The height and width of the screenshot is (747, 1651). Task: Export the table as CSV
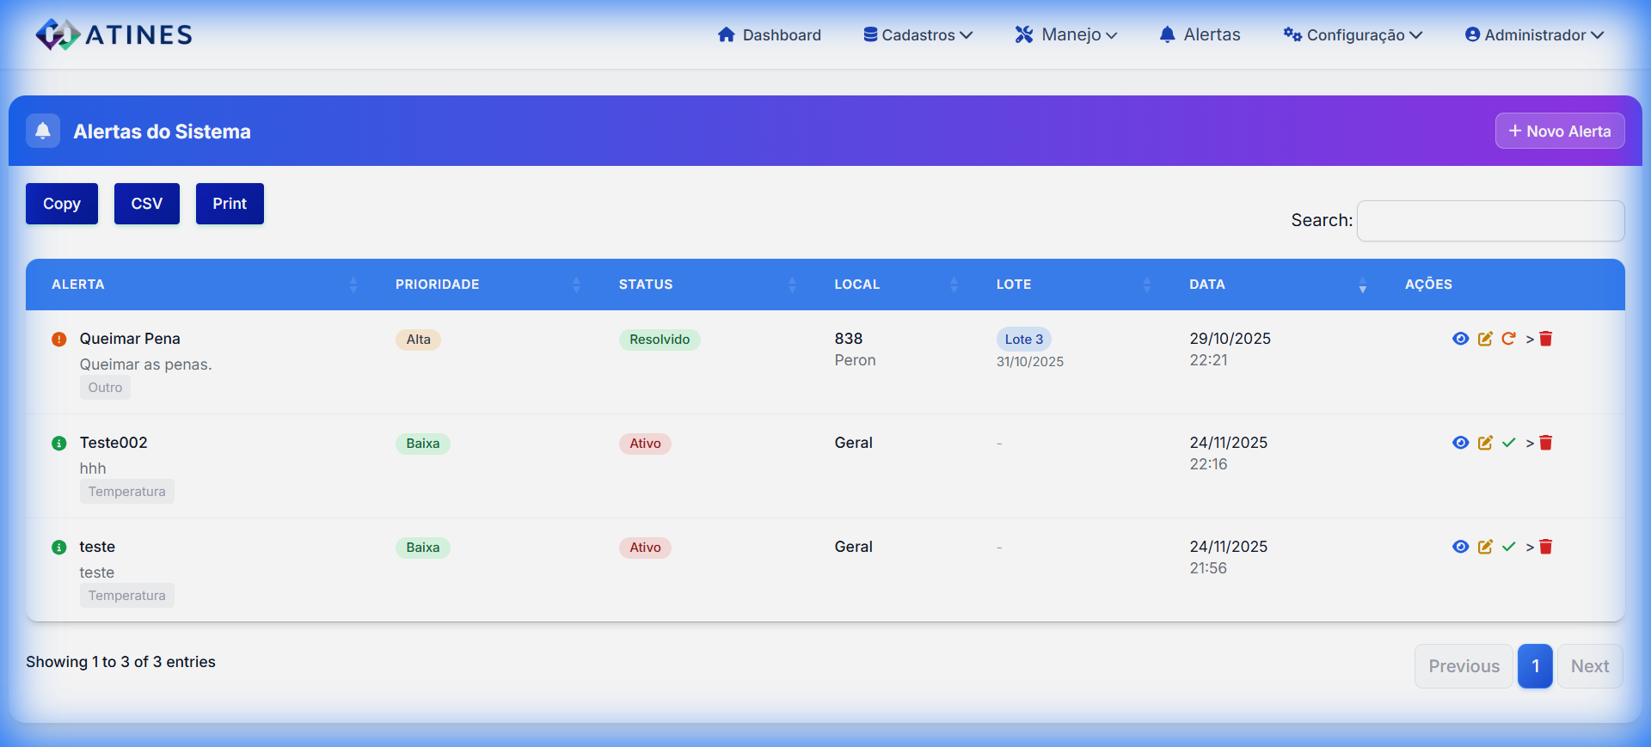point(147,204)
